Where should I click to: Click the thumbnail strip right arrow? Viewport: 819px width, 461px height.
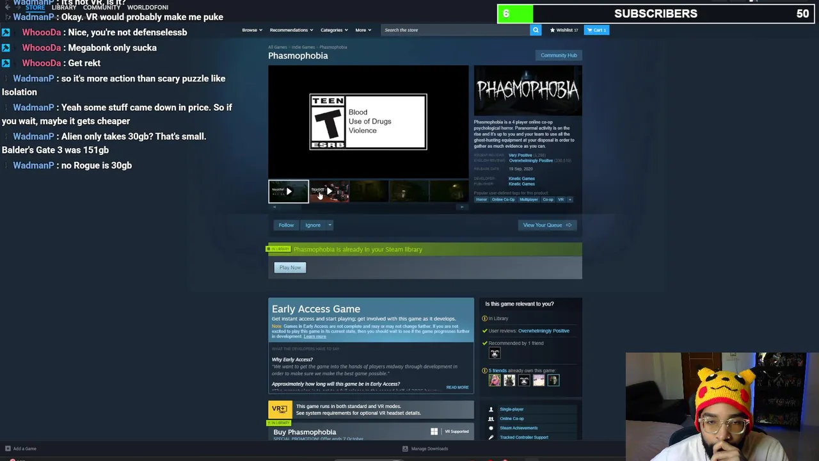pos(463,207)
